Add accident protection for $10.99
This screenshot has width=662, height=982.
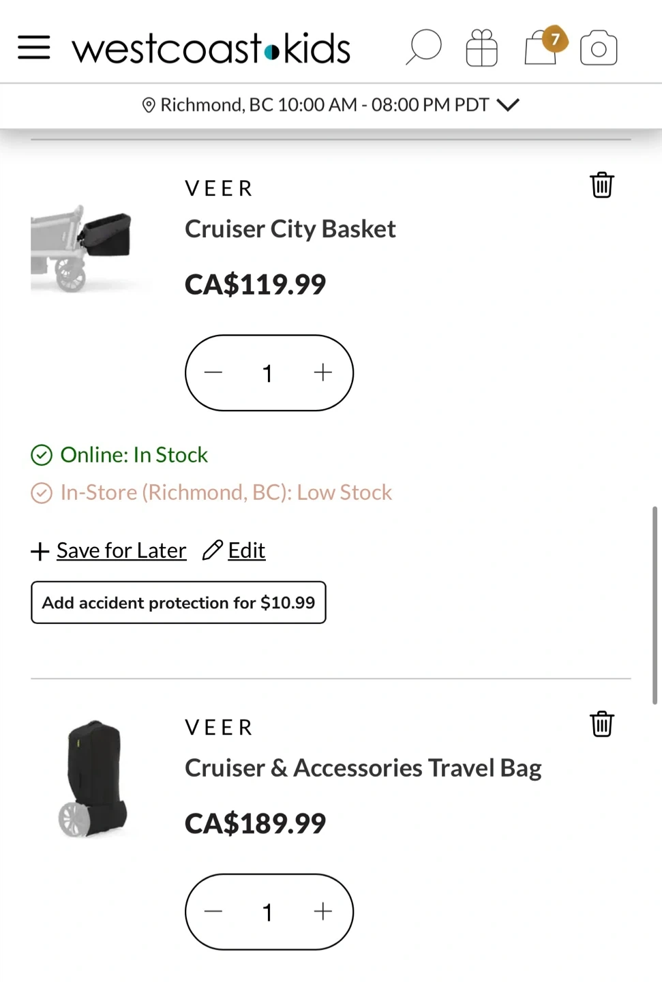tap(178, 602)
